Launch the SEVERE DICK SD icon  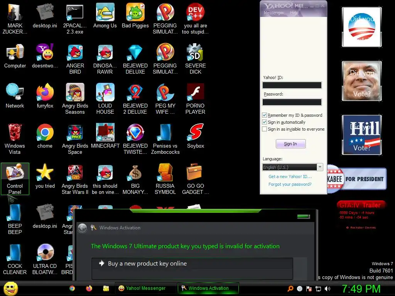click(x=196, y=59)
